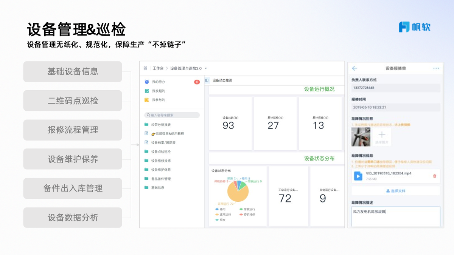The width and height of the screenshot is (454, 255).
Task: Click the 累计报修(次) 13 card
Action: click(x=320, y=124)
